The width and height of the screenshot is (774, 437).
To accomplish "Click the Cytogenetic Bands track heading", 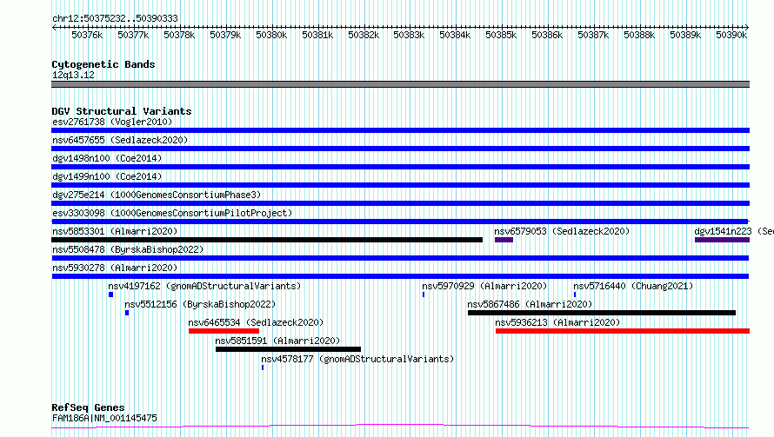I will pyautogui.click(x=103, y=64).
